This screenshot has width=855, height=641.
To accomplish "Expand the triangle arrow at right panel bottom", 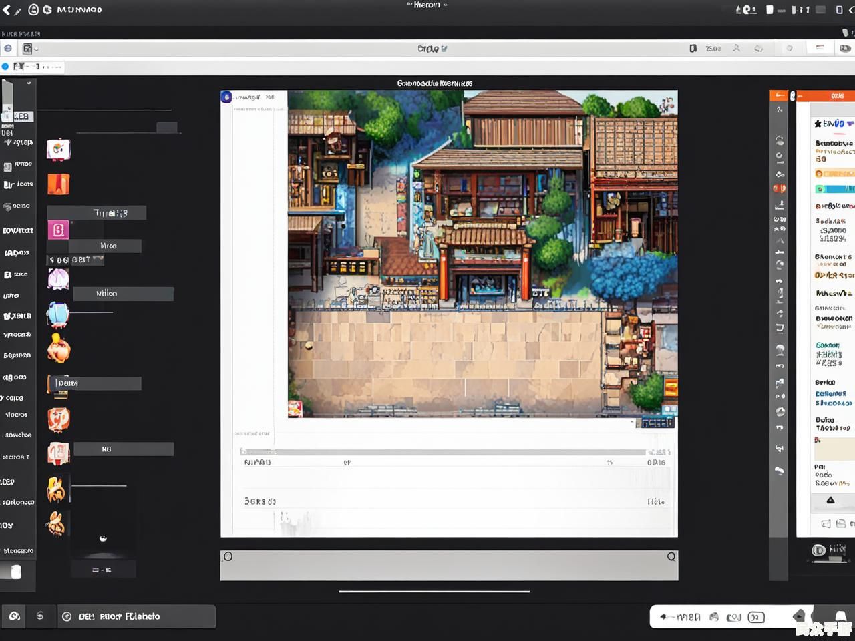I will [x=830, y=500].
